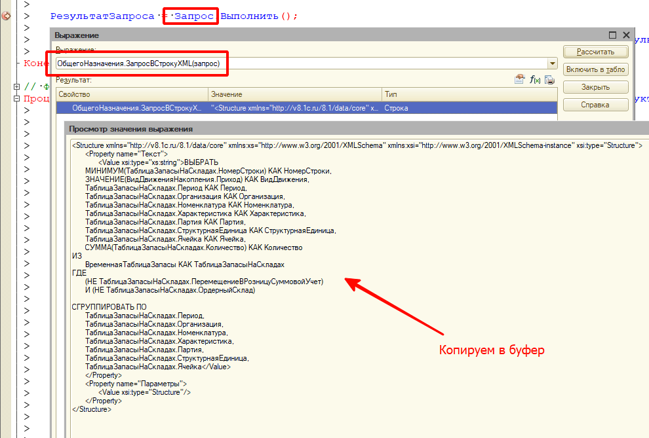This screenshot has height=438, width=649.
Task: Click the <Property name="Параметры"> line
Action: (136, 384)
